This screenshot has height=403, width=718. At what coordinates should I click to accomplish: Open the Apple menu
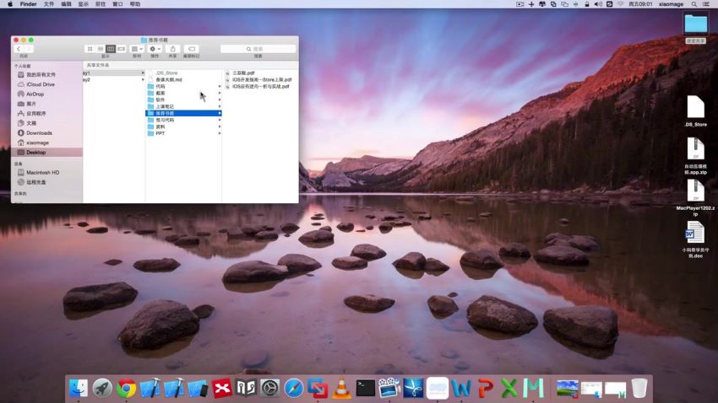pos(10,4)
